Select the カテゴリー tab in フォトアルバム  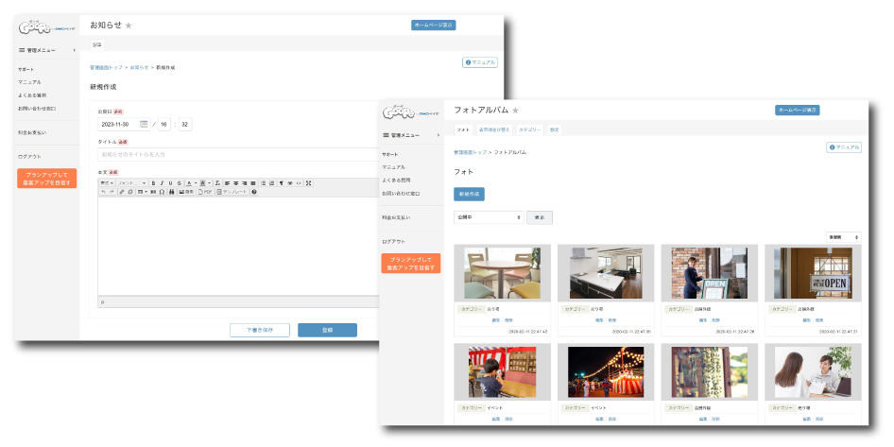pyautogui.click(x=528, y=130)
